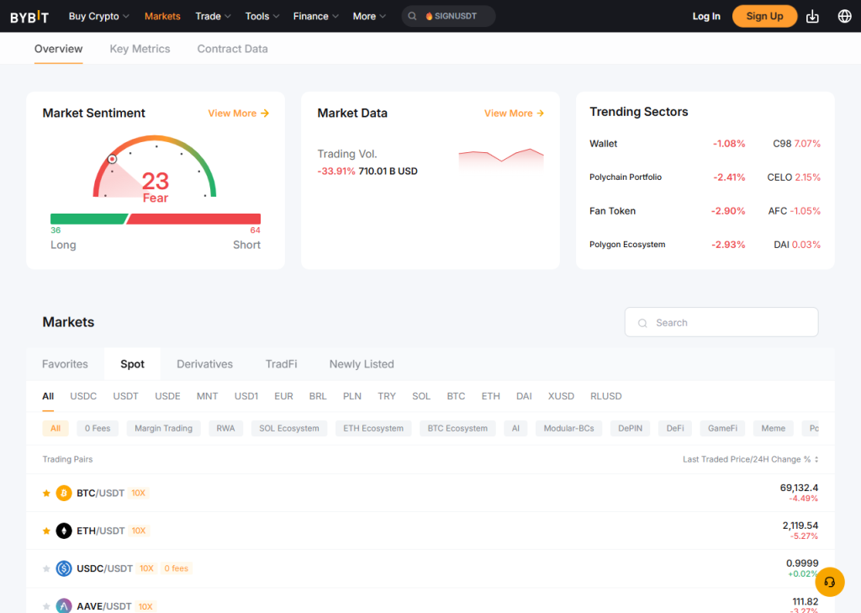Viewport: 861px width, 613px height.
Task: Toggle favorite star for USDC/USDT
Action: coord(46,569)
